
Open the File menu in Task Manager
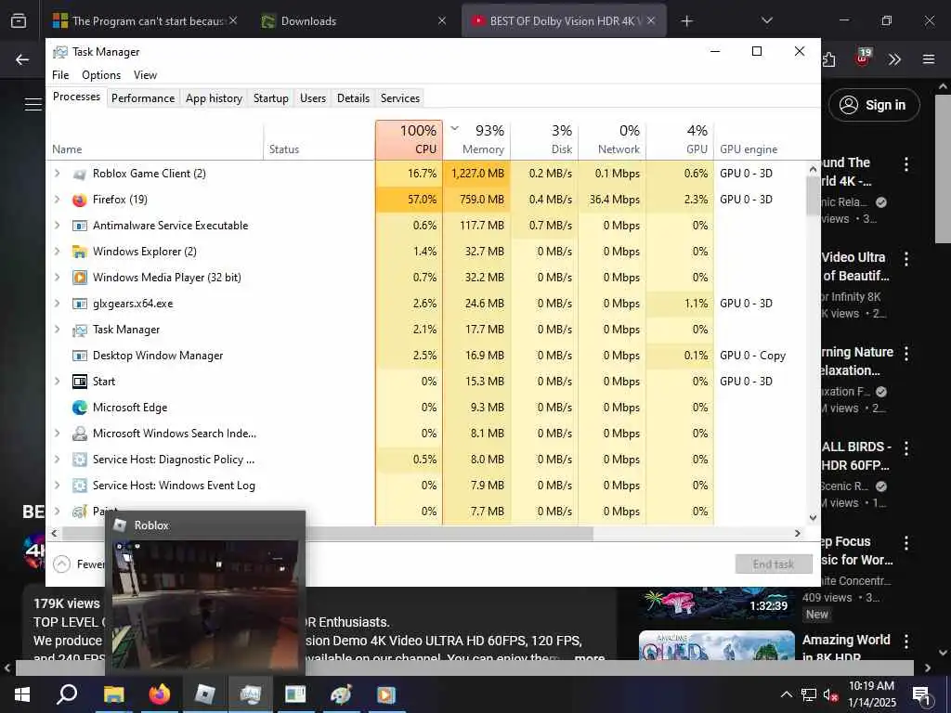point(60,75)
